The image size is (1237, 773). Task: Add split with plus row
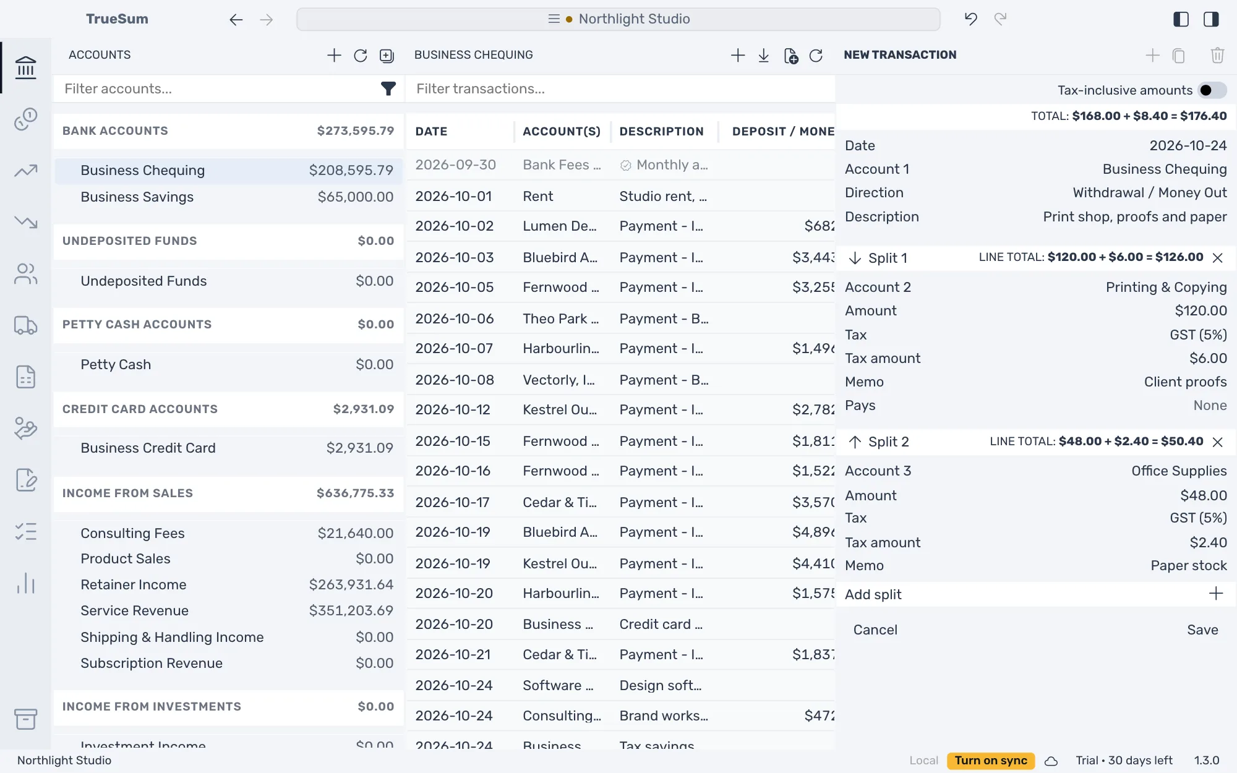point(1036,594)
